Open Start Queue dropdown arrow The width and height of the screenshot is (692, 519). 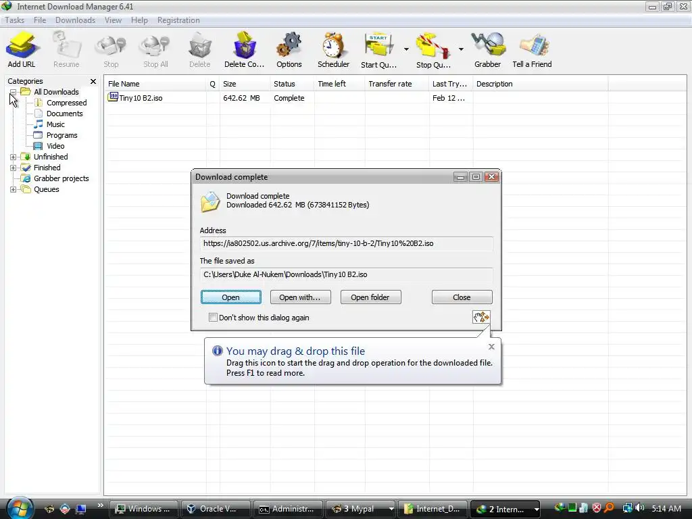(406, 49)
